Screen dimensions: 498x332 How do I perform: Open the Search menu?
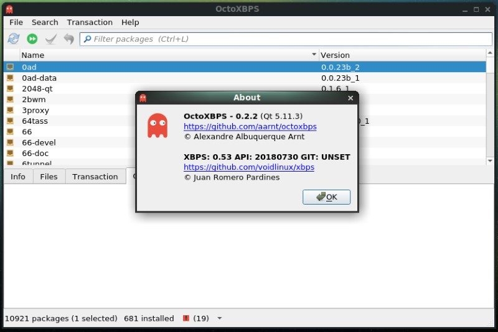click(45, 22)
